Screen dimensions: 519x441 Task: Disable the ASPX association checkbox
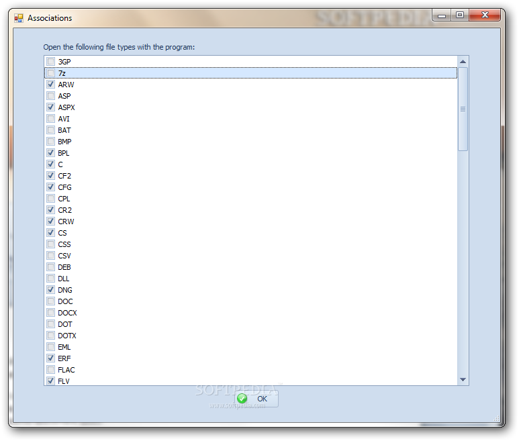50,107
